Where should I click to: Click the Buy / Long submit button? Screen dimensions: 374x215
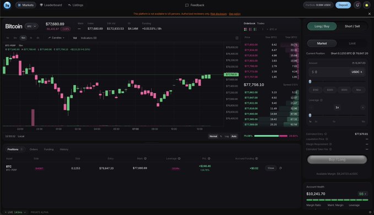click(x=337, y=159)
